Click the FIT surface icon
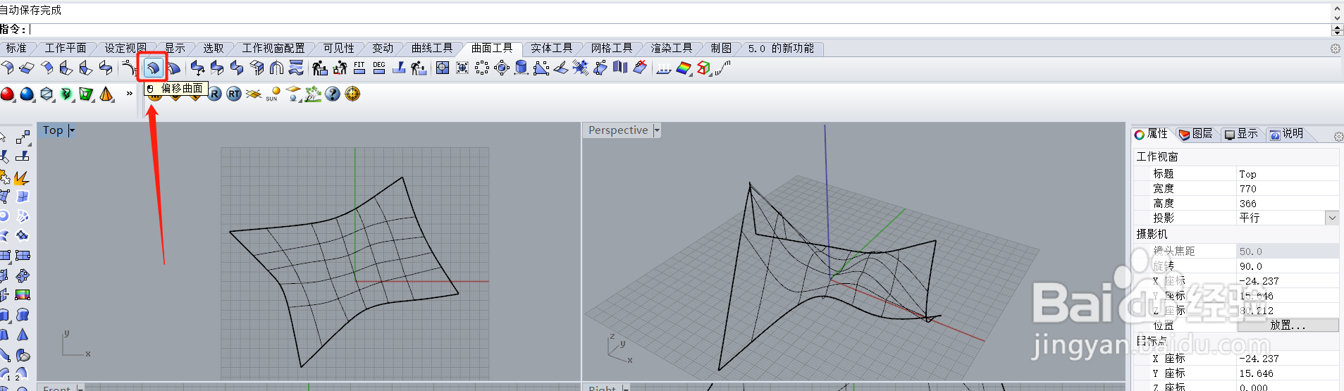This screenshot has height=391, width=1344. [359, 68]
